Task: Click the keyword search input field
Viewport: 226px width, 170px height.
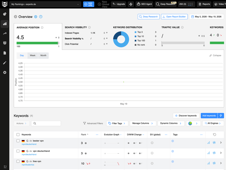Action: tap(46, 123)
